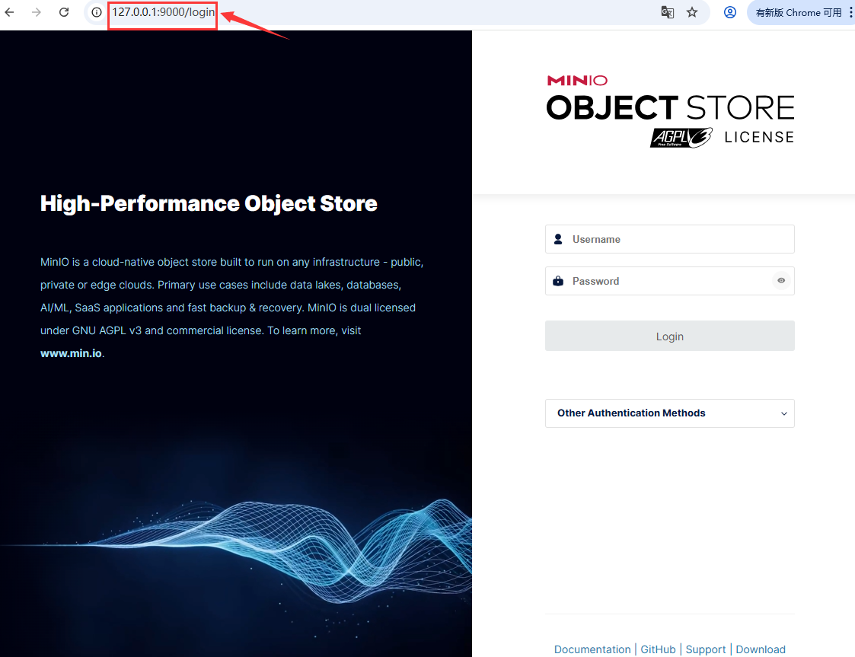The height and width of the screenshot is (657, 855).
Task: Click the lock icon in Password field
Action: click(558, 281)
